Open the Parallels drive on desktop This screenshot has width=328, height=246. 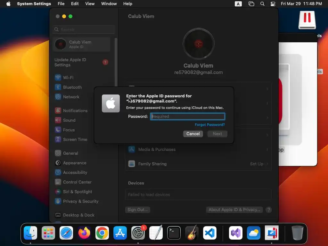pyautogui.click(x=307, y=20)
